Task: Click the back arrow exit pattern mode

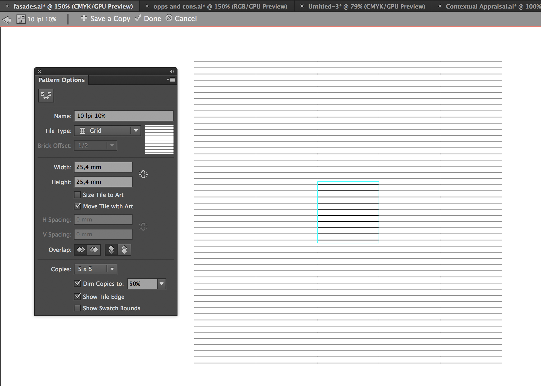Action: coord(7,19)
